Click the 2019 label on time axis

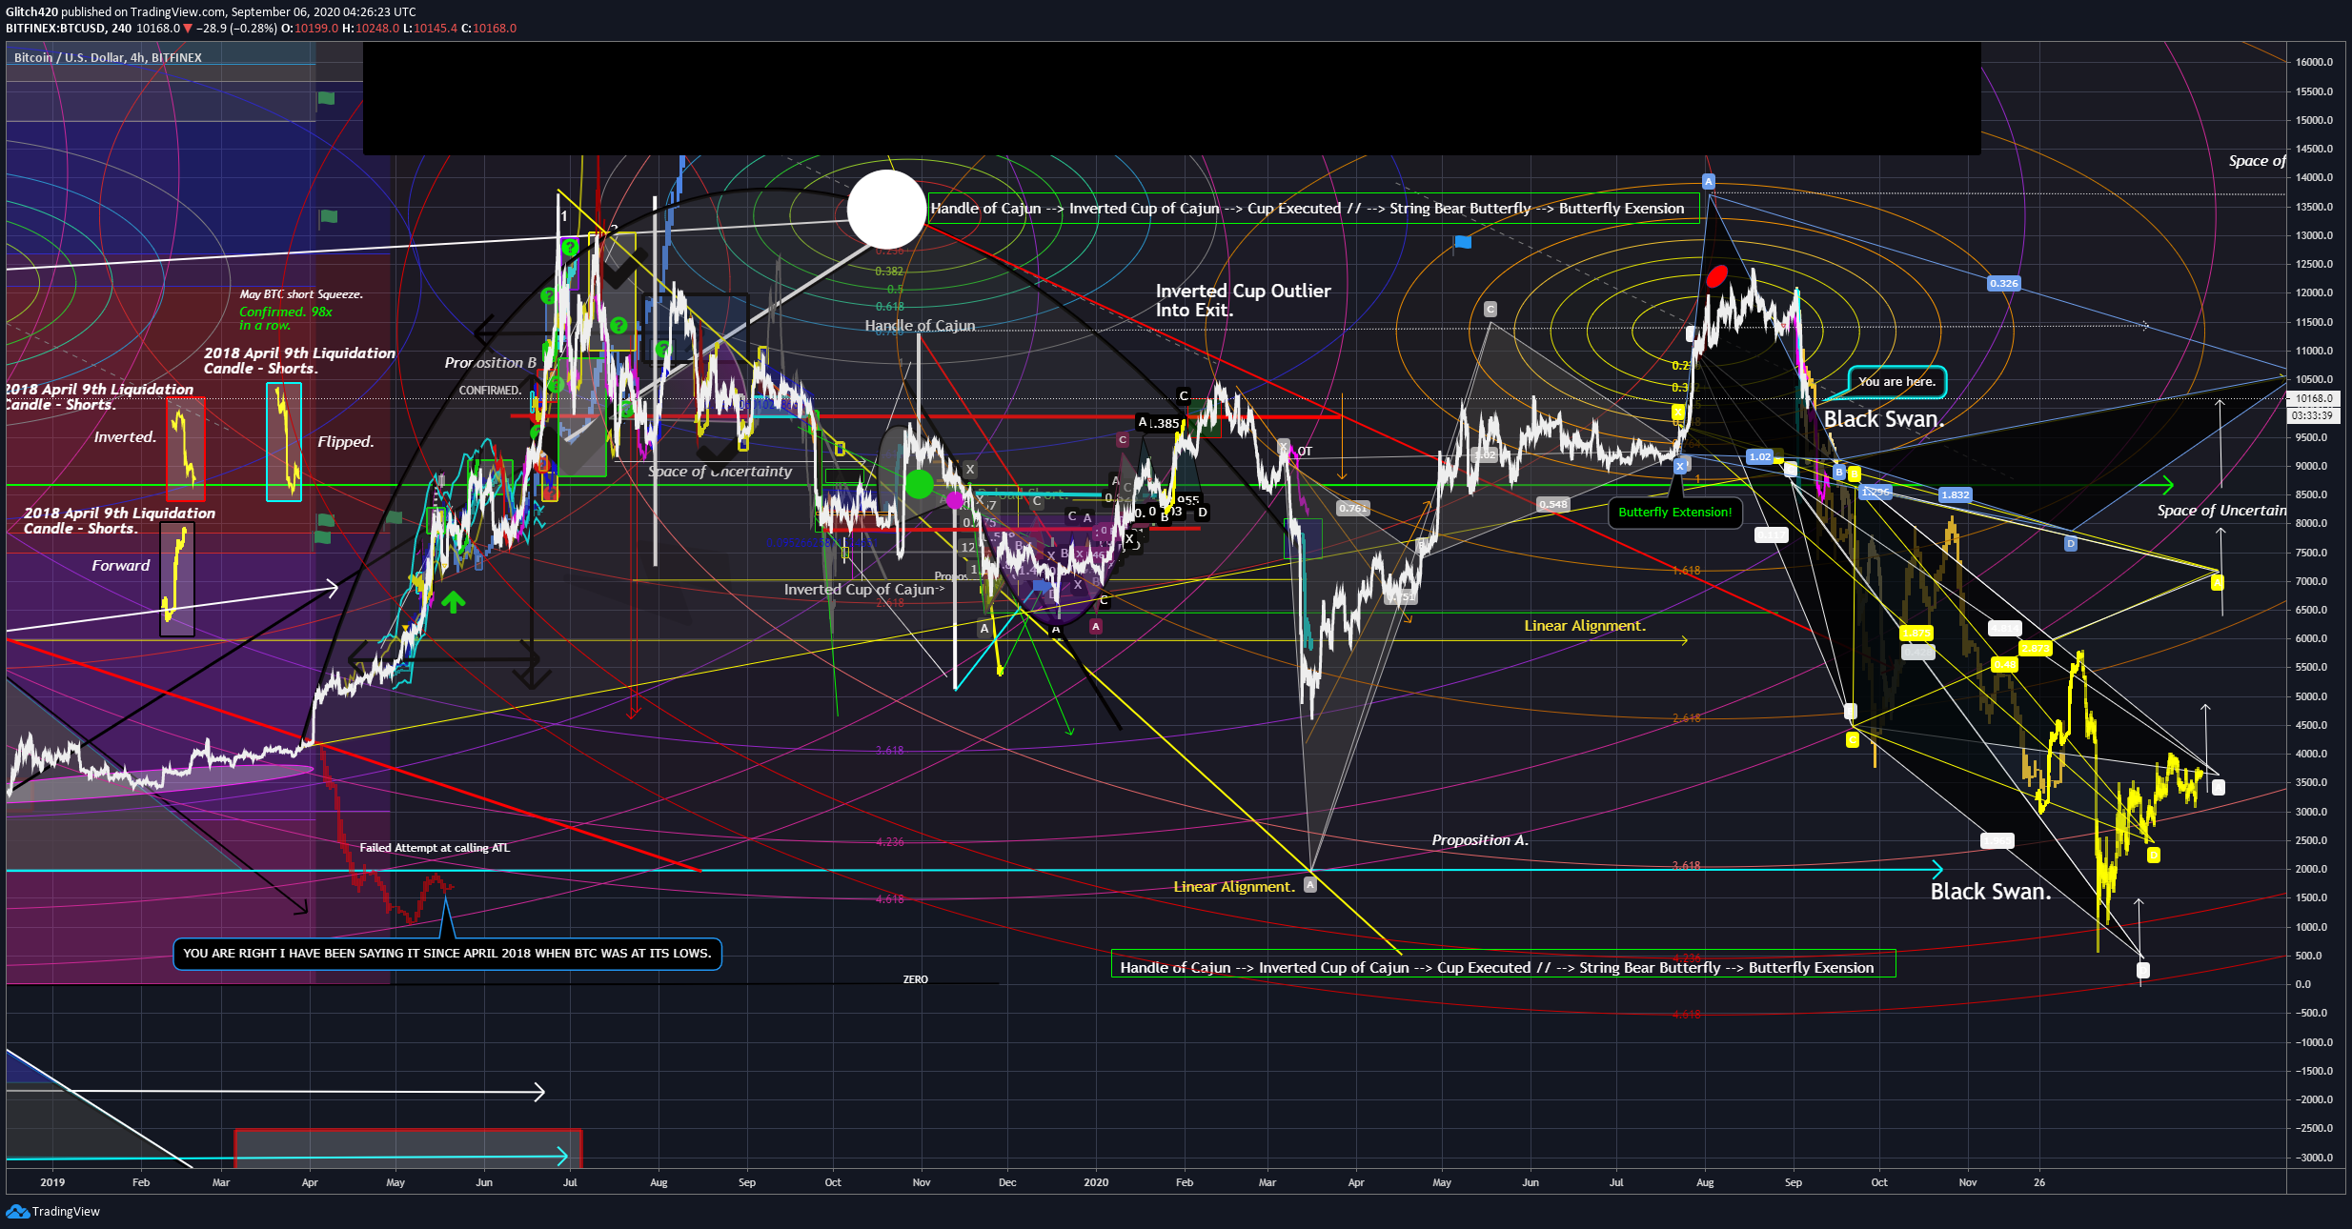(52, 1182)
